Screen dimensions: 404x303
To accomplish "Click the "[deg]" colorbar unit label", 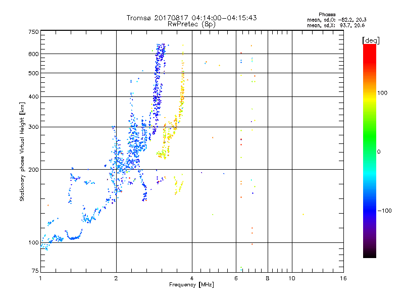I will (371, 40).
